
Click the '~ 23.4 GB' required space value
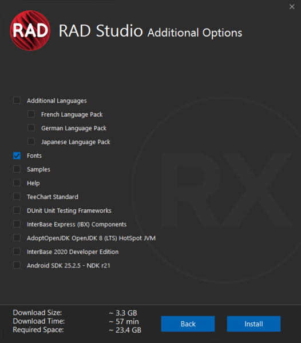coord(125,330)
